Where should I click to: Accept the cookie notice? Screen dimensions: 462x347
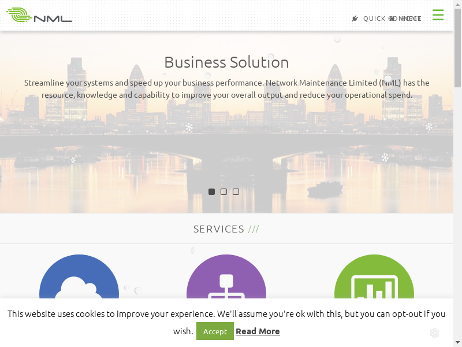point(215,331)
